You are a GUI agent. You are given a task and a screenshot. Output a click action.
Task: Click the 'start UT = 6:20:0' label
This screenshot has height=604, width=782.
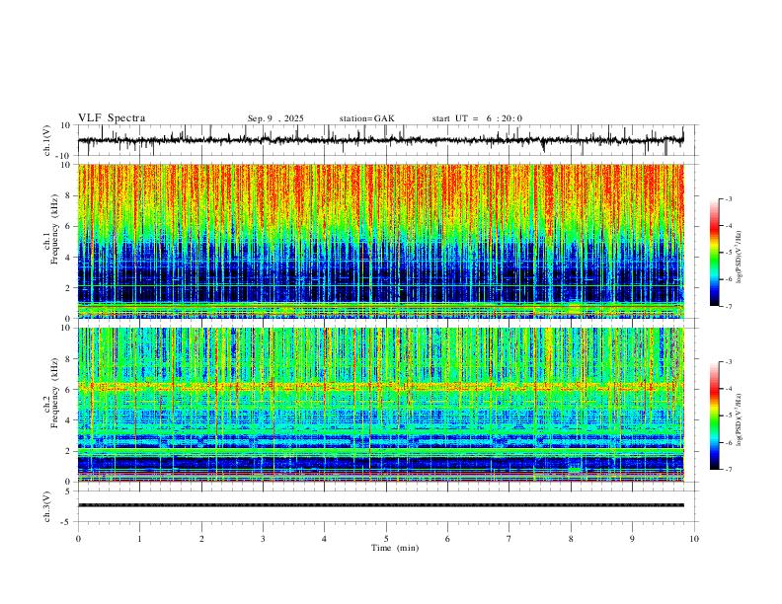[x=477, y=118]
